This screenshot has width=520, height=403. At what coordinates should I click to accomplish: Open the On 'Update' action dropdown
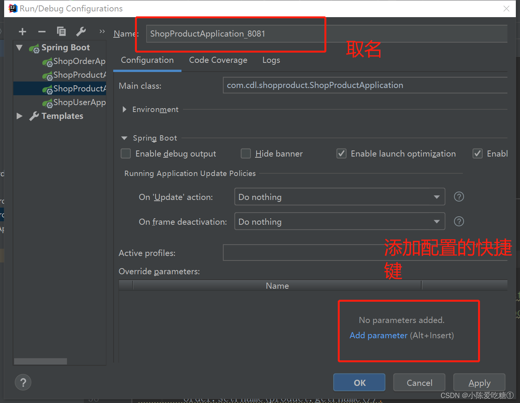[x=340, y=197]
